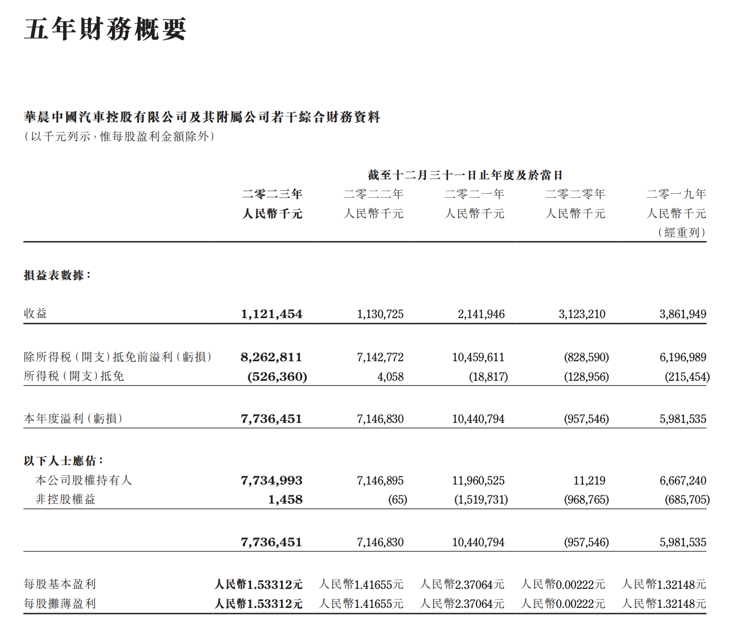This screenshot has width=734, height=629.
Task: Select diluted EPS 人民幣0.00222元
Action: [x=563, y=604]
